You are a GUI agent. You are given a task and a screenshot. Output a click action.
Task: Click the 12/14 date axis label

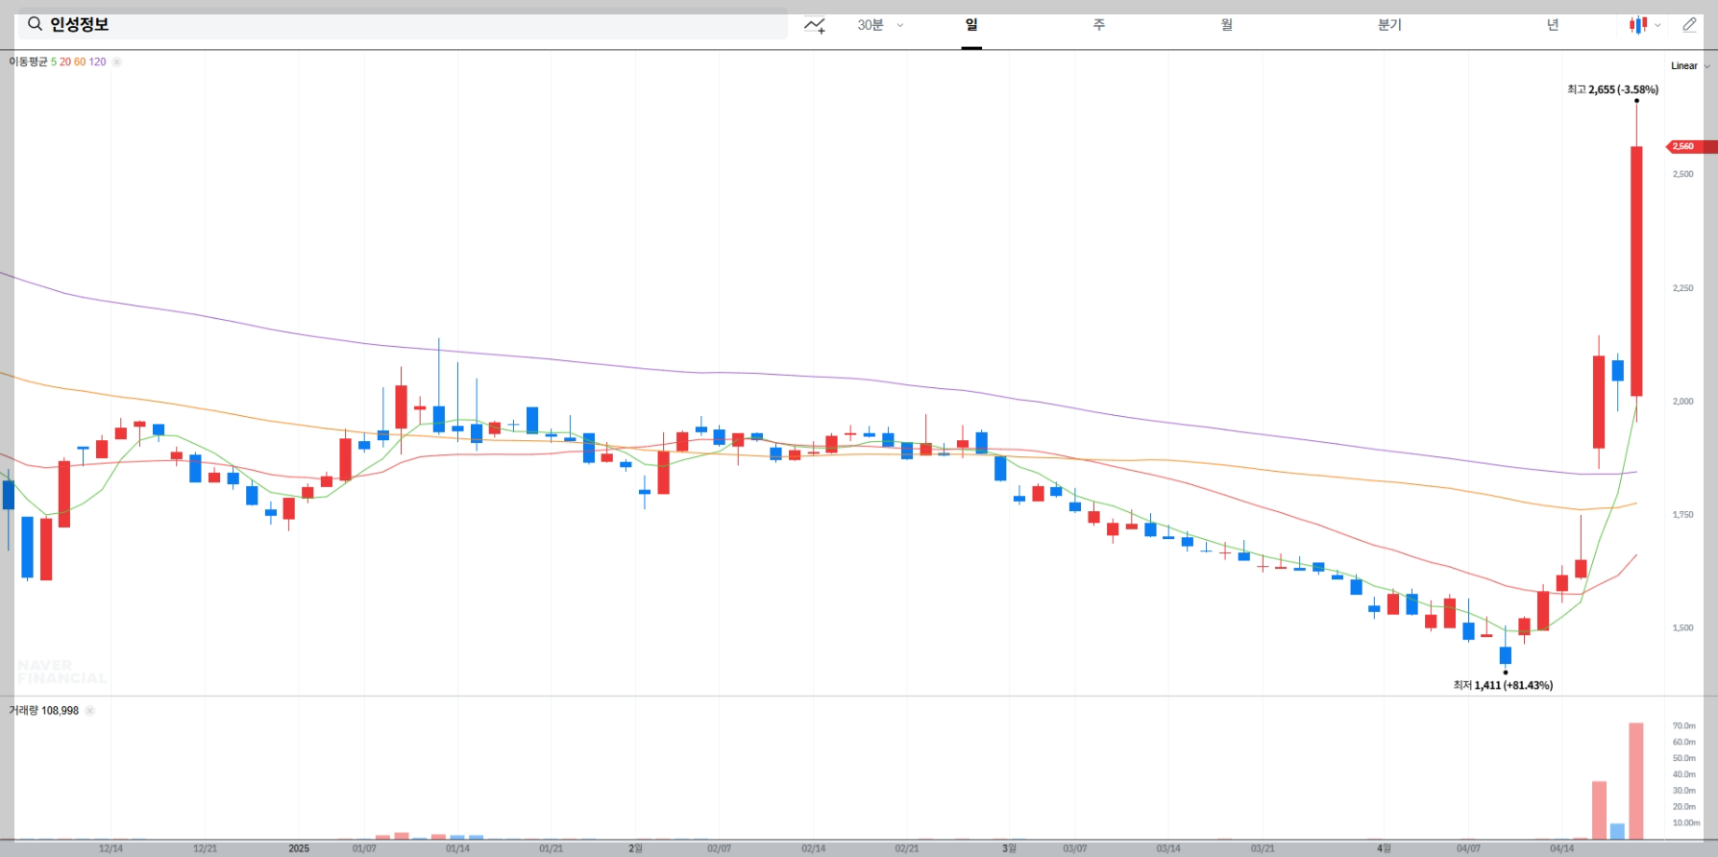(110, 848)
